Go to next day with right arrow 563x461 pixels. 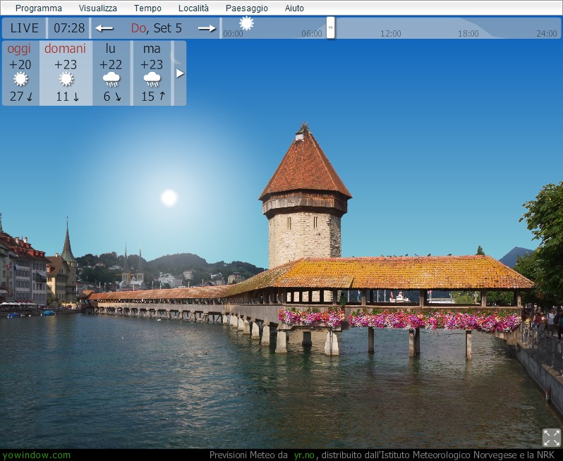click(207, 28)
